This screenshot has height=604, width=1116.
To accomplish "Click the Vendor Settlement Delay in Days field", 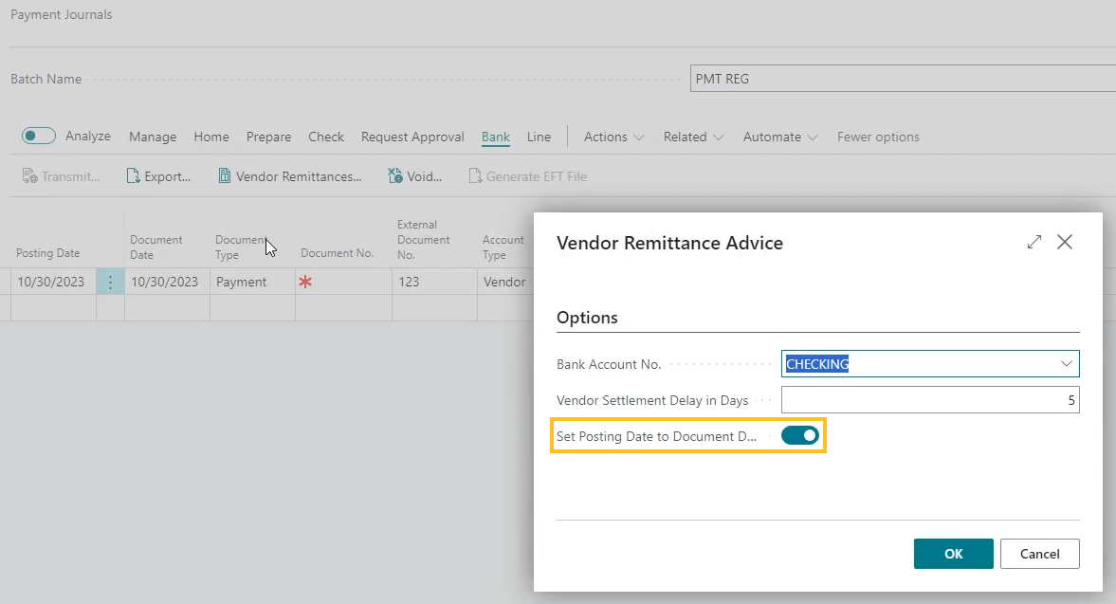I will [929, 399].
